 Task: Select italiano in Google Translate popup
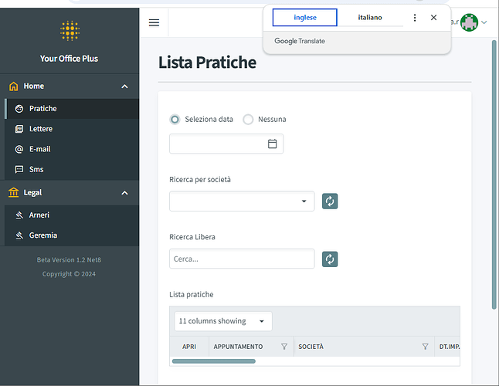(370, 18)
